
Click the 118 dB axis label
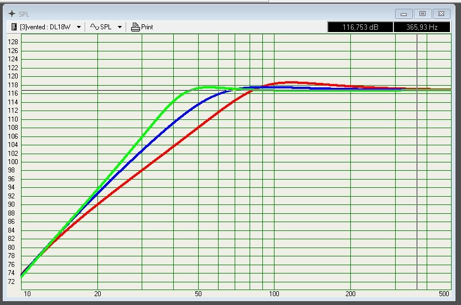[13, 85]
